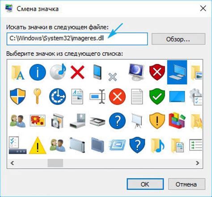Screen dimensions: 212x197
Task: Pick the blue shield with question mark icon
Action: (137, 145)
